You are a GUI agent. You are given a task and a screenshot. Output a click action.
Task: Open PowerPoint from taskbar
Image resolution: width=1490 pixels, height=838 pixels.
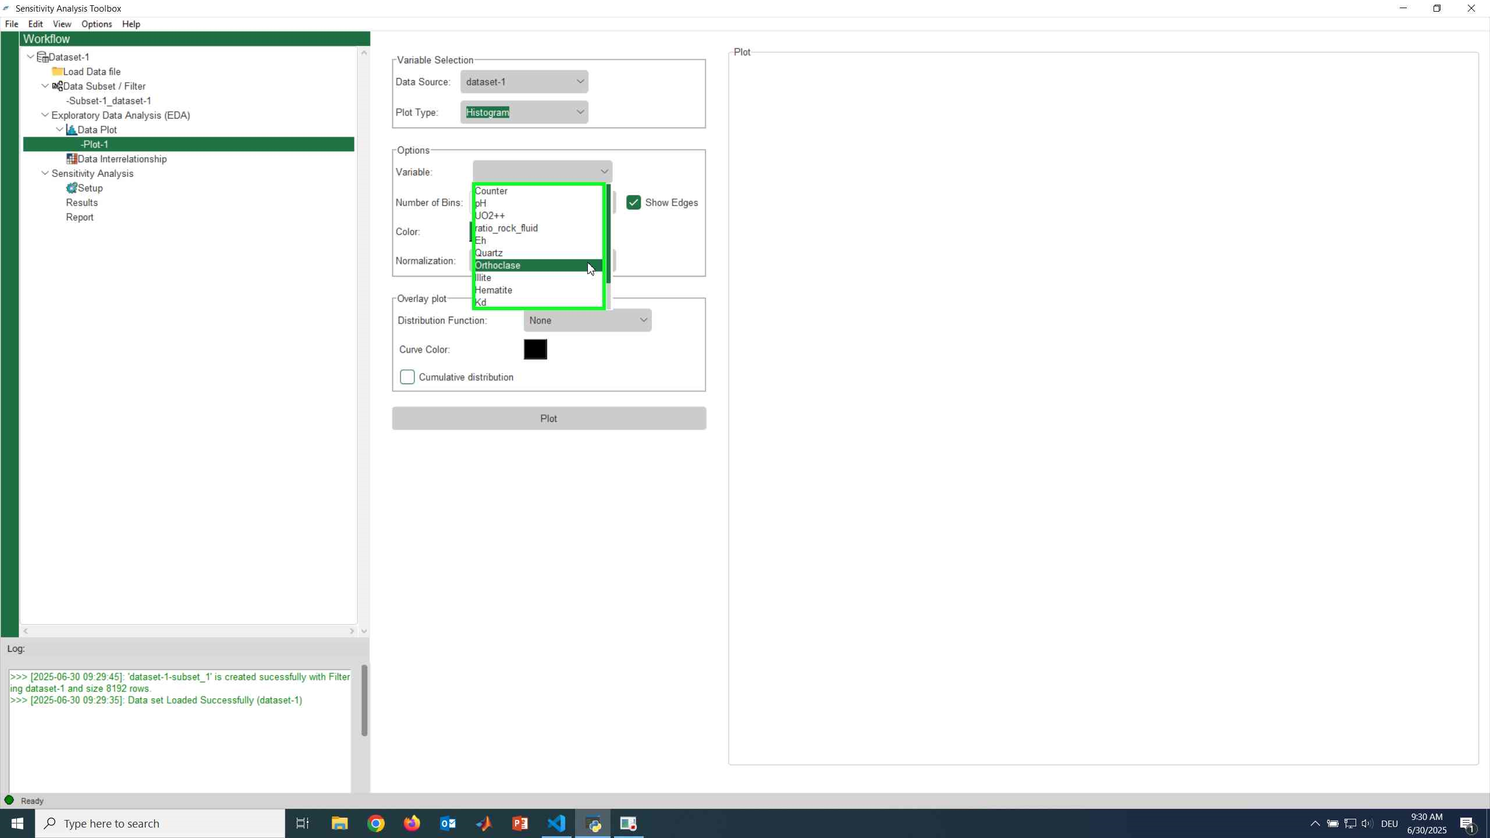520,823
